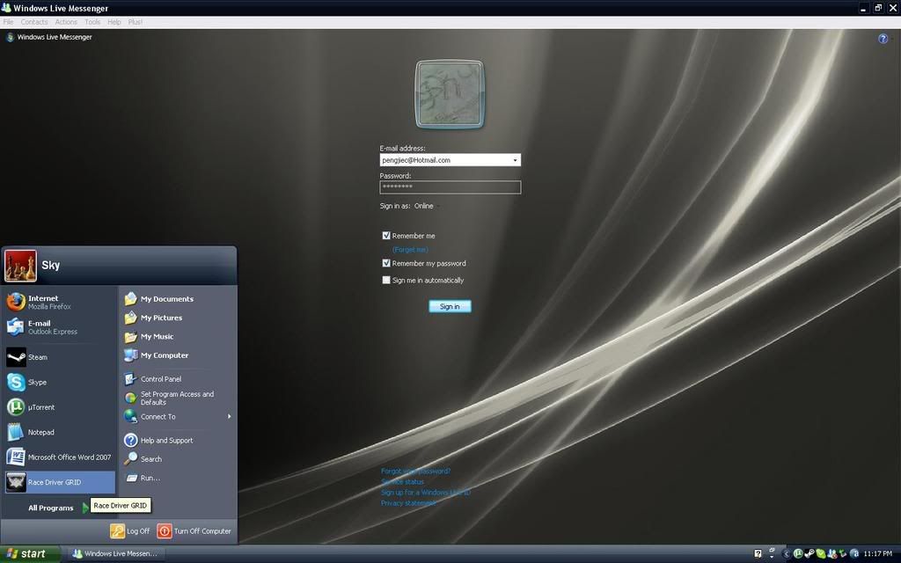Open the Tools menu
The width and height of the screenshot is (901, 563).
click(92, 22)
